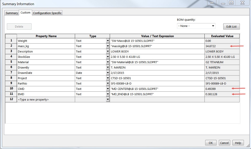
Task: Click the 'EMD' property name cell
Action: pyautogui.click(x=46, y=94)
